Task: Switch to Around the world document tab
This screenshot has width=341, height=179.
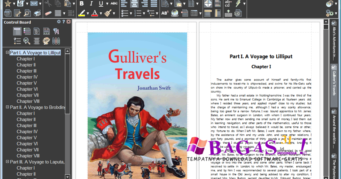Action: pyautogui.click(x=334, y=129)
